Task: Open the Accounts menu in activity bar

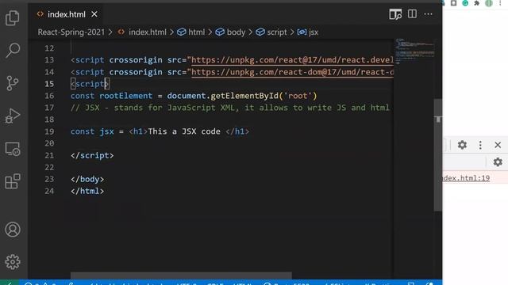Action: [x=13, y=230]
